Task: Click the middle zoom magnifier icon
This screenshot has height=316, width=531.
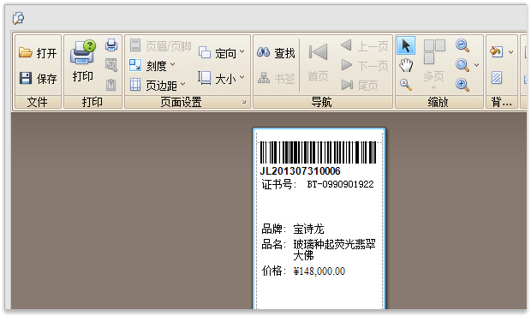Action: (x=462, y=65)
